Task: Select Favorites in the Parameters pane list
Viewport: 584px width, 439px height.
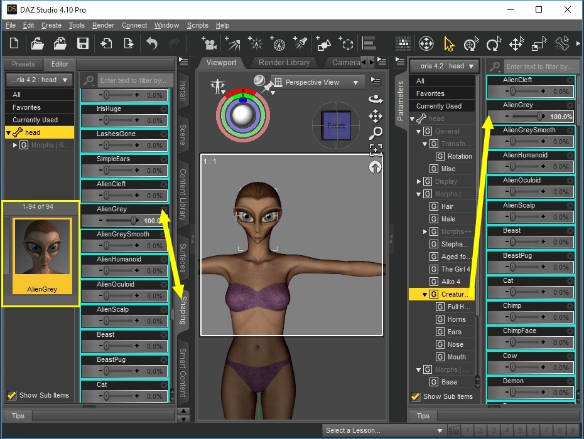Action: click(441, 93)
